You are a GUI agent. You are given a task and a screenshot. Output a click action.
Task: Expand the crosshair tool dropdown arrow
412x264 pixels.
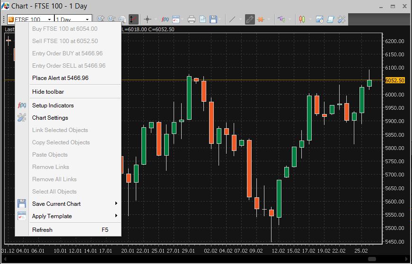click(x=156, y=19)
